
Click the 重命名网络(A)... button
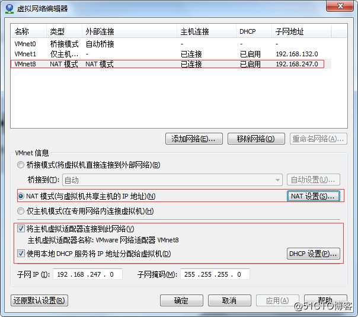point(318,139)
